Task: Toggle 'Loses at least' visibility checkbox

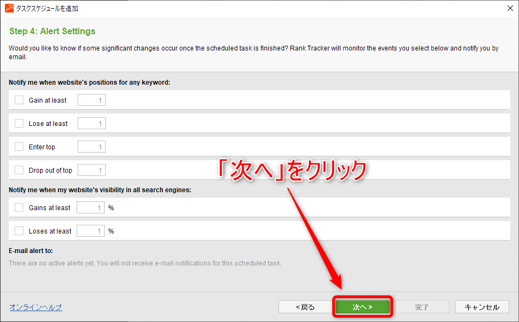Action: (19, 231)
